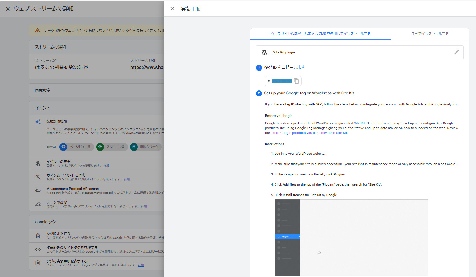The width and height of the screenshot is (476, 277).
Task: Click the Measurement Protocol API secret key icon
Action: point(38,190)
